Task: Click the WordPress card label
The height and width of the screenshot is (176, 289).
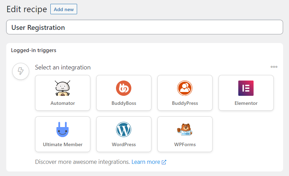Action: click(x=124, y=144)
